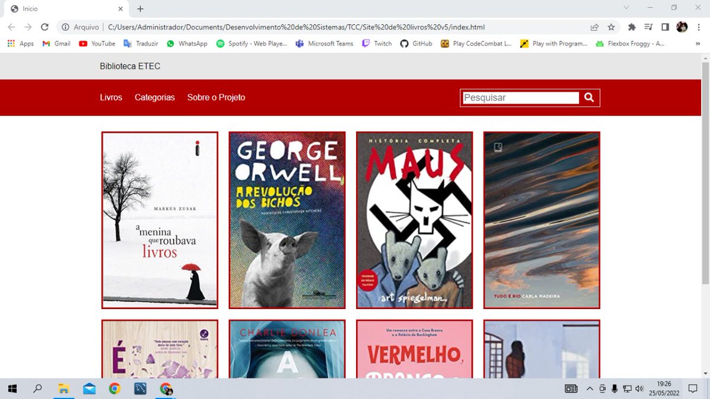Image resolution: width=710 pixels, height=399 pixels.
Task: Show hidden tray icons with the chevron
Action: coord(590,388)
